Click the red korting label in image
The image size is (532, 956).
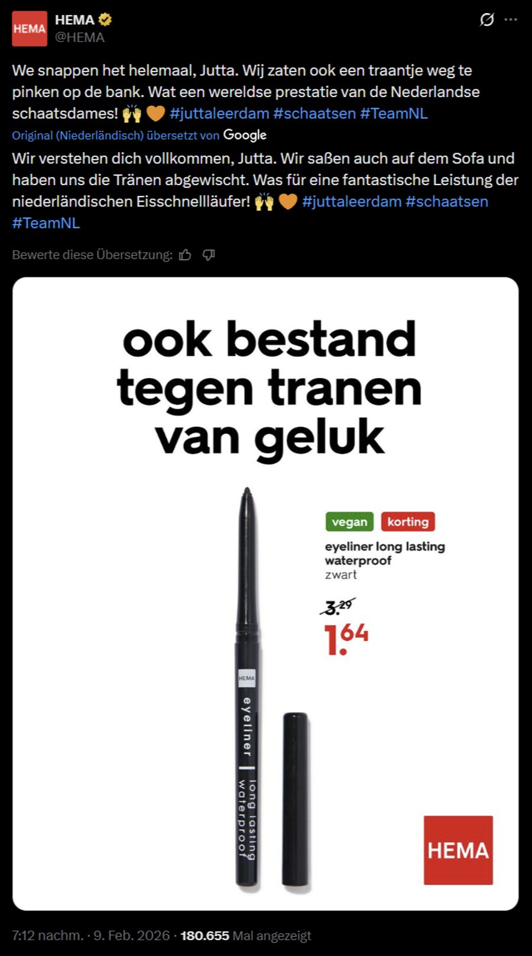pos(408,522)
